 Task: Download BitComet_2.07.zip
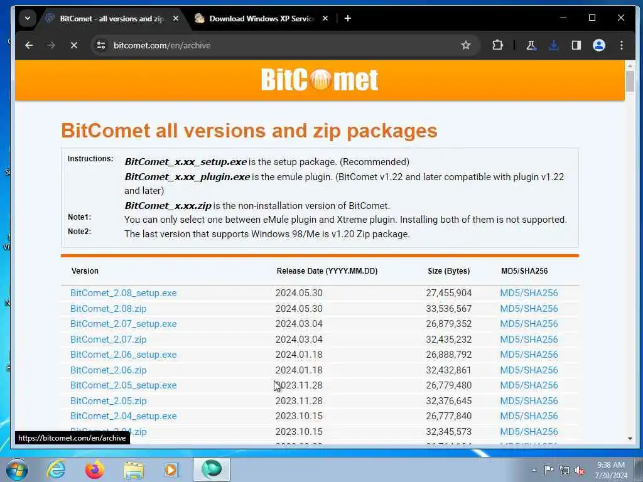tap(108, 340)
